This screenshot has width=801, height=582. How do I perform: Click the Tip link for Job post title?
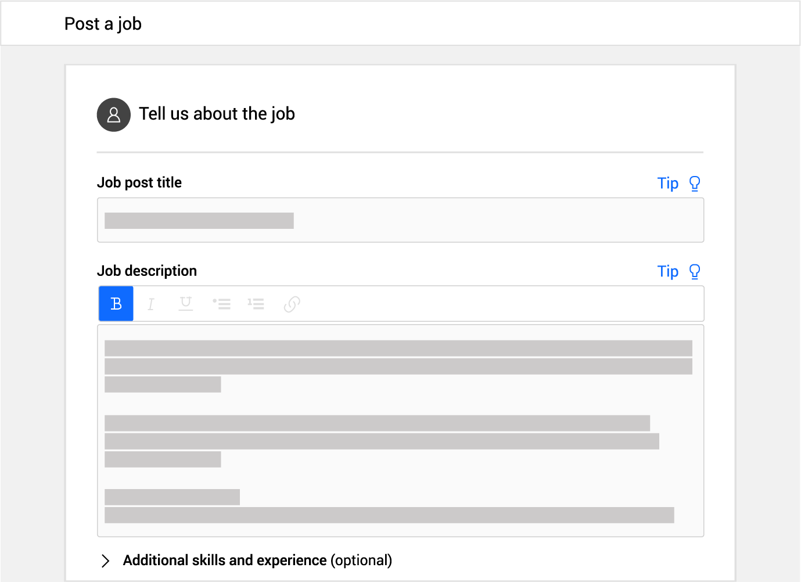tap(667, 183)
